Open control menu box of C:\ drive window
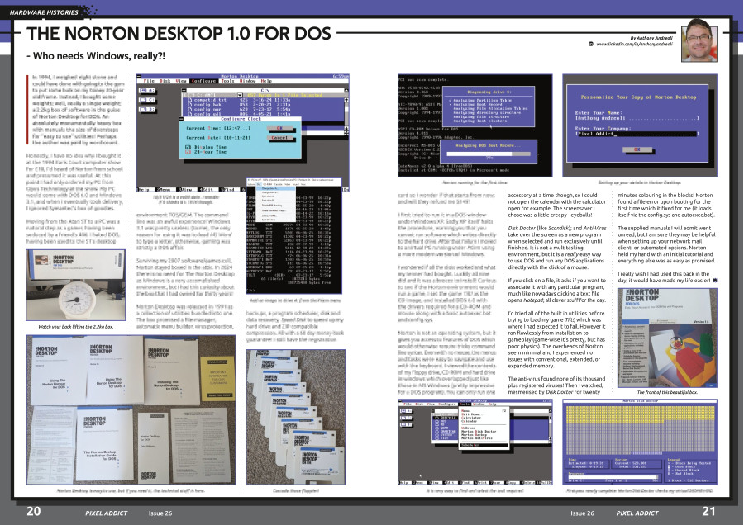 [184, 91]
